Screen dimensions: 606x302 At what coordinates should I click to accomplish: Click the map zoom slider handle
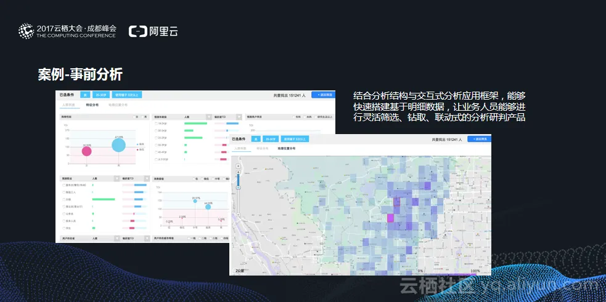(238, 188)
